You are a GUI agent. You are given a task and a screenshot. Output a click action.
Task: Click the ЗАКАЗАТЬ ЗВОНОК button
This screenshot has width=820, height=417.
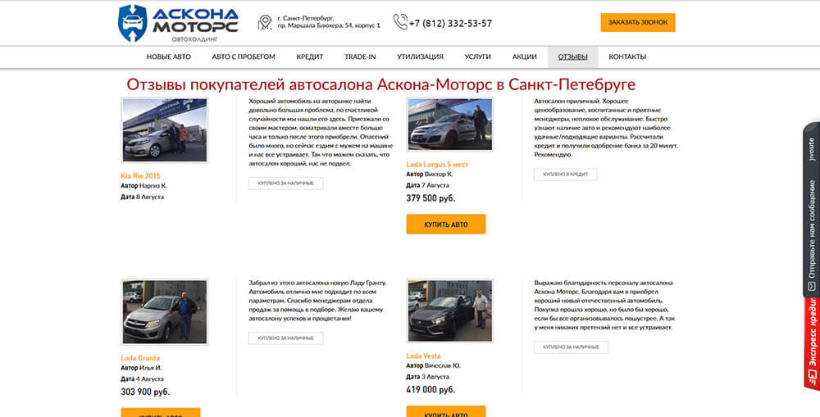(x=637, y=22)
